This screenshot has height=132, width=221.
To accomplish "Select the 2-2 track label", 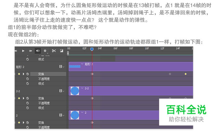I will 18,91.
